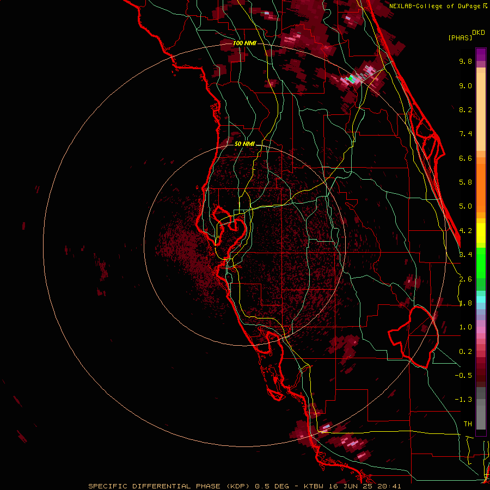Image resolution: width=490 pixels, height=490 pixels.
Task: Click the TH threshold label on scale
Action: [x=468, y=424]
